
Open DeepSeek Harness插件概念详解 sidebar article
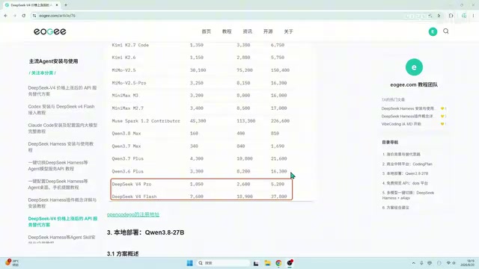point(62,202)
